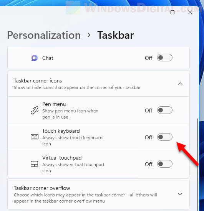Collapse the Taskbar corner icons section
The image size is (204, 211).
pyautogui.click(x=180, y=84)
